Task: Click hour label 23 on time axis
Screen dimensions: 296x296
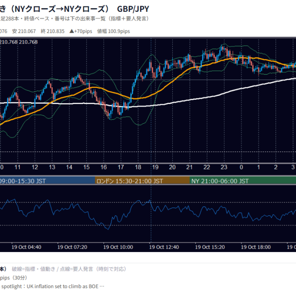Action: (x=224, y=167)
